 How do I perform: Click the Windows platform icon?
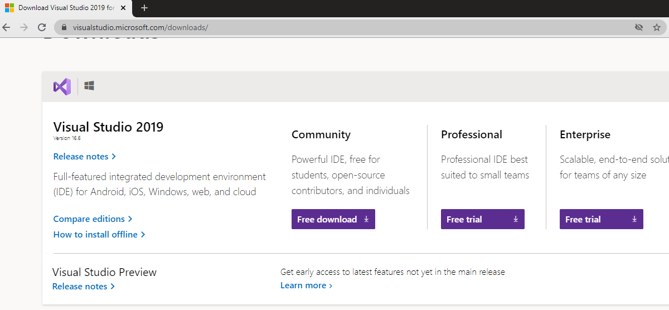[x=89, y=86]
